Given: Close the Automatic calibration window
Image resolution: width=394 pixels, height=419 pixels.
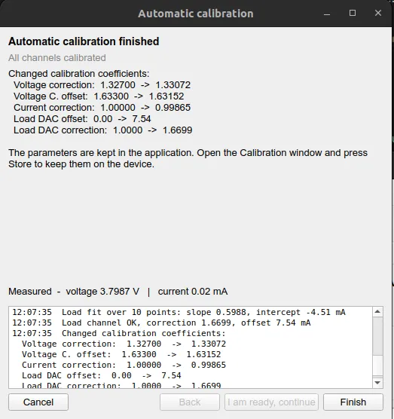Looking at the screenshot, I should click(x=378, y=13).
